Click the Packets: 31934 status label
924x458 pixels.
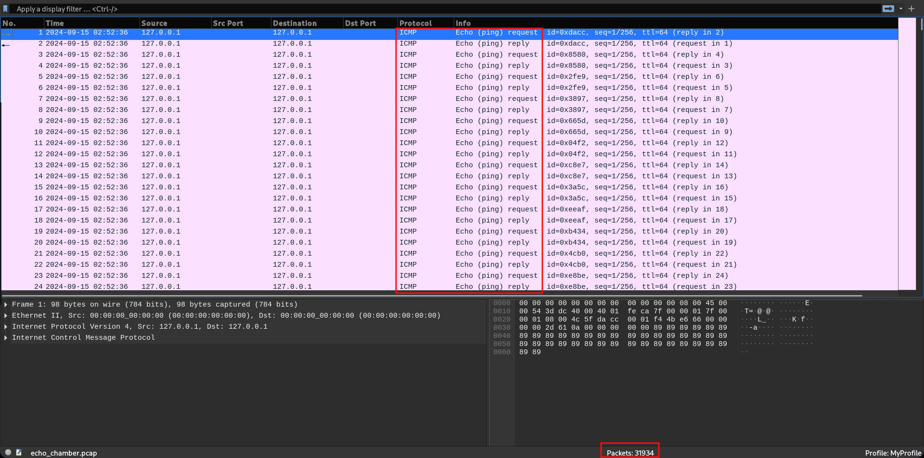pos(629,452)
